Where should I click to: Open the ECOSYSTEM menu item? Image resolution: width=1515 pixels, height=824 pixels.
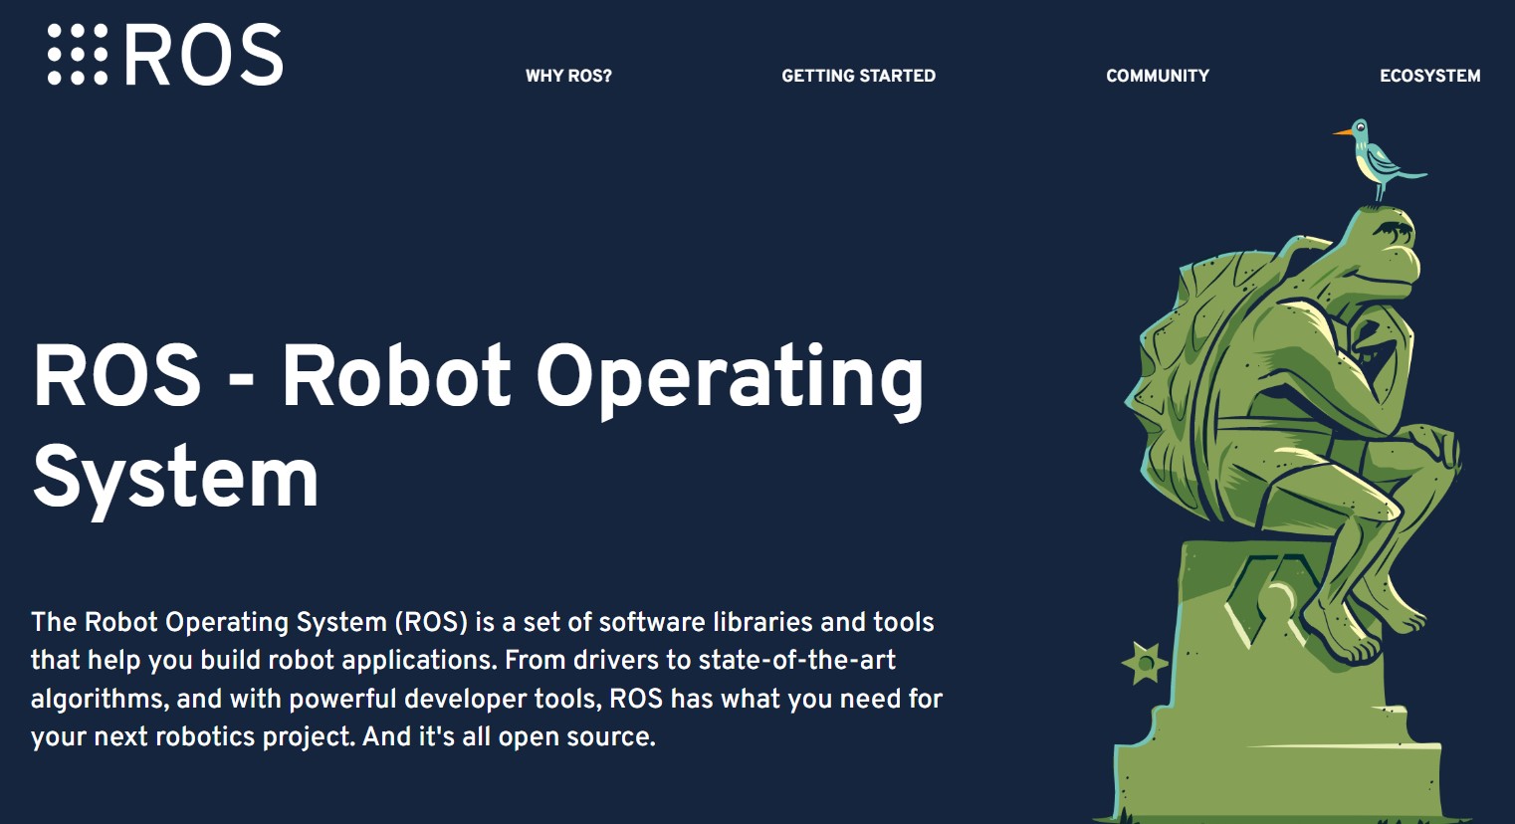point(1429,76)
